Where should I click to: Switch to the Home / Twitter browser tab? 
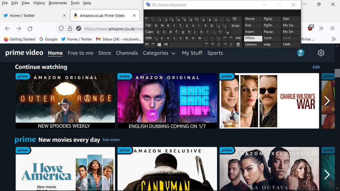click(35, 16)
